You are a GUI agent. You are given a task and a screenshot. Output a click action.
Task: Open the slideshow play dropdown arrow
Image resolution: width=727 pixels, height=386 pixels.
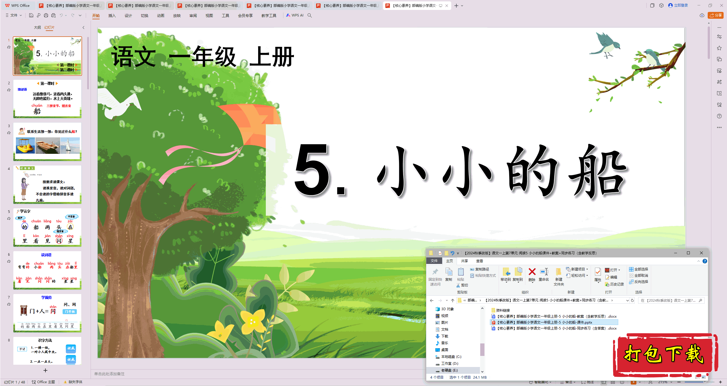tap(640, 382)
